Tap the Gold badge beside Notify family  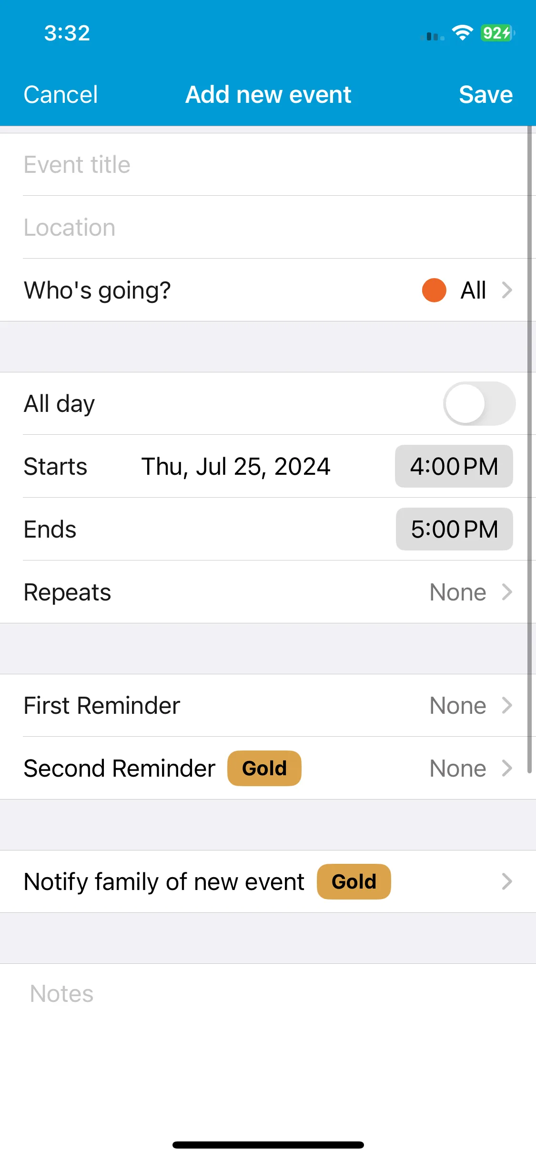pos(354,881)
